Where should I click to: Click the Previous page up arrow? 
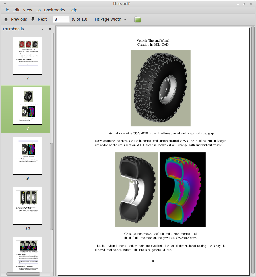pos(6,19)
